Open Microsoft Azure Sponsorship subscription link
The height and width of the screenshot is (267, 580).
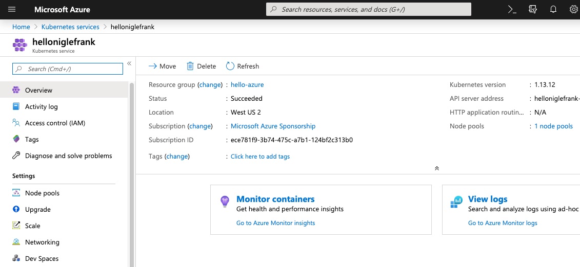point(273,126)
